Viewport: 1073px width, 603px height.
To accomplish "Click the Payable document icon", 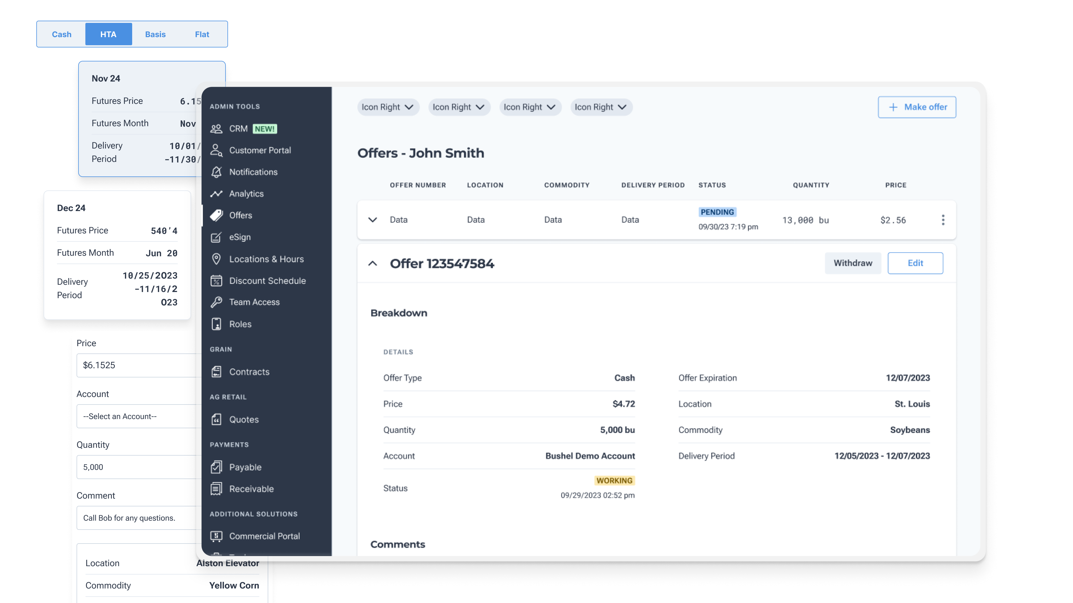I will click(x=216, y=467).
